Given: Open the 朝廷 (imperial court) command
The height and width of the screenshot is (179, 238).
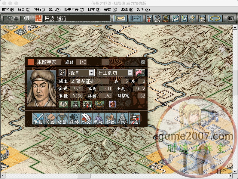Looking at the screenshot, I should pos(98,119).
